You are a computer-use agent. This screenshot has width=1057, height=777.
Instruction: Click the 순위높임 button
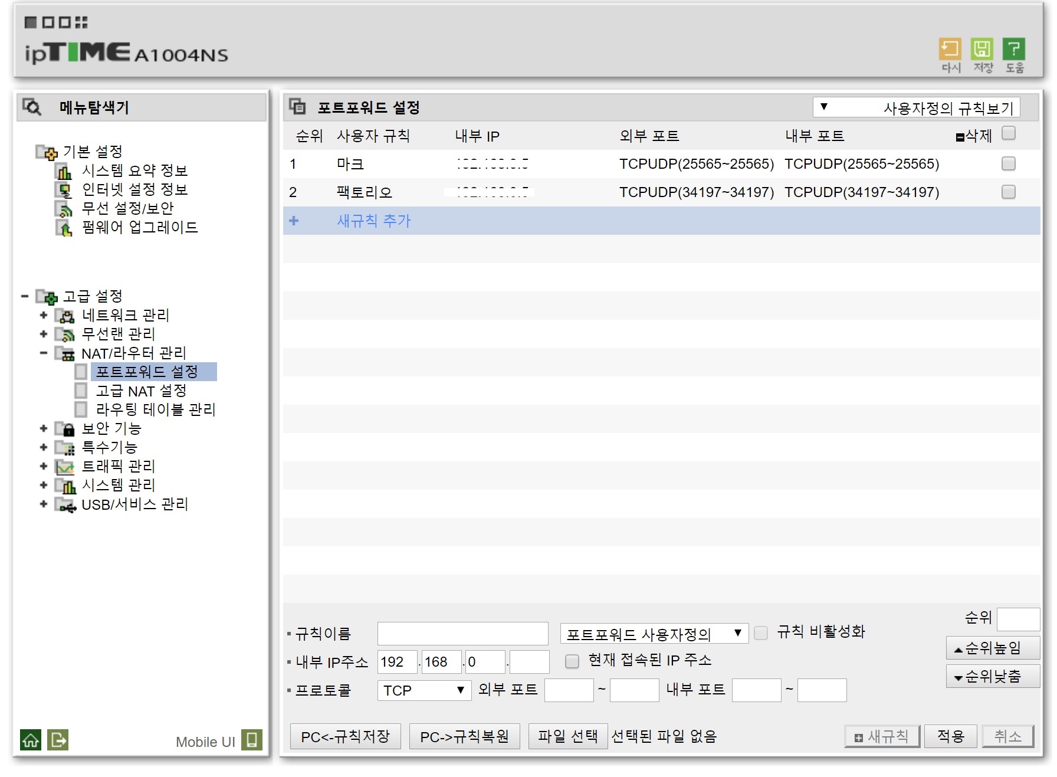point(993,648)
